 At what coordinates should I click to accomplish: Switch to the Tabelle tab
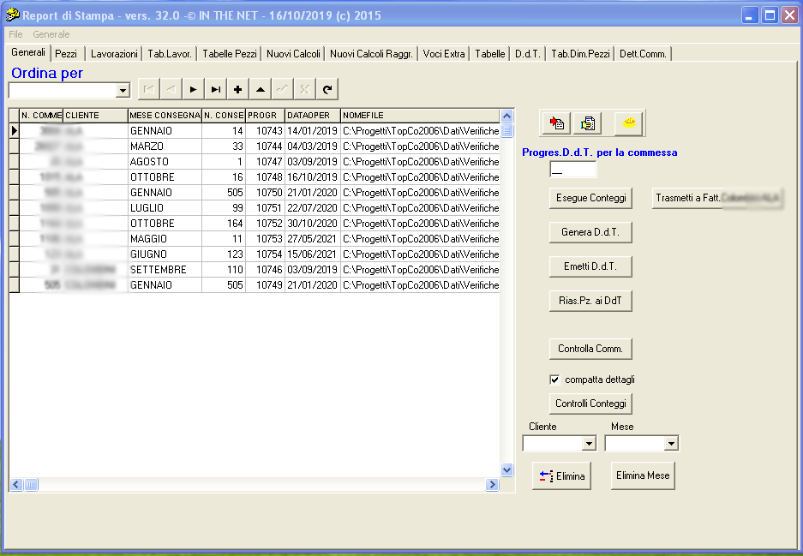pos(490,54)
